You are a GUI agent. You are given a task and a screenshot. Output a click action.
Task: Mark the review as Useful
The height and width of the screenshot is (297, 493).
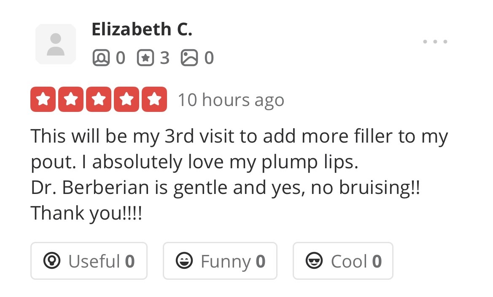[x=89, y=261]
